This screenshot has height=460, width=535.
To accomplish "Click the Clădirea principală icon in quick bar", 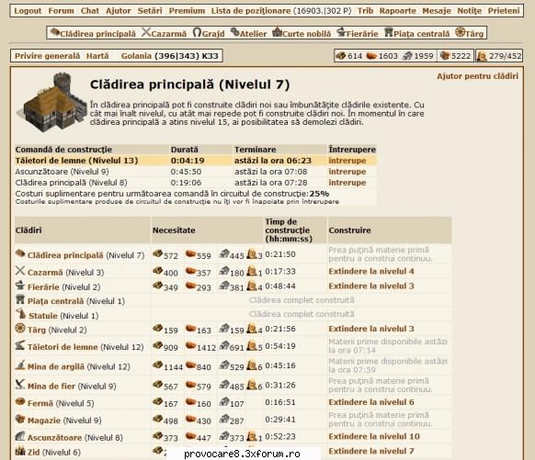I will [x=54, y=32].
